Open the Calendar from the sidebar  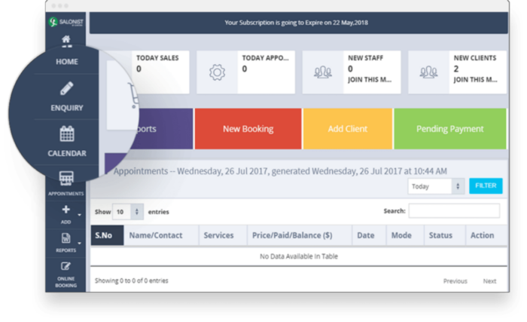66,136
